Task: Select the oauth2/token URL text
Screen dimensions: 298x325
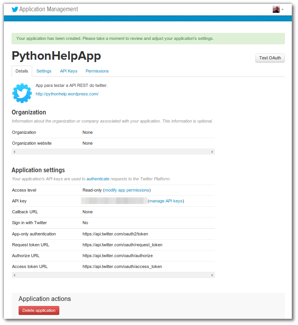Action: coord(115,234)
